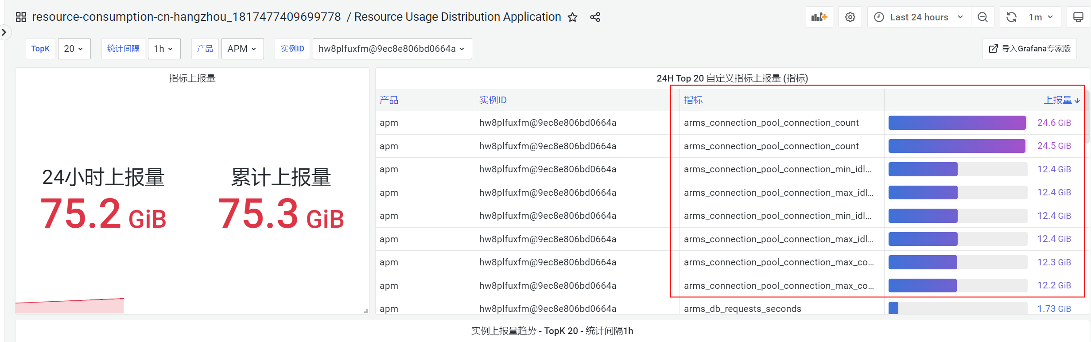Sort table by 实例ID column header
Viewport: 1091px width, 342px height.
click(493, 100)
